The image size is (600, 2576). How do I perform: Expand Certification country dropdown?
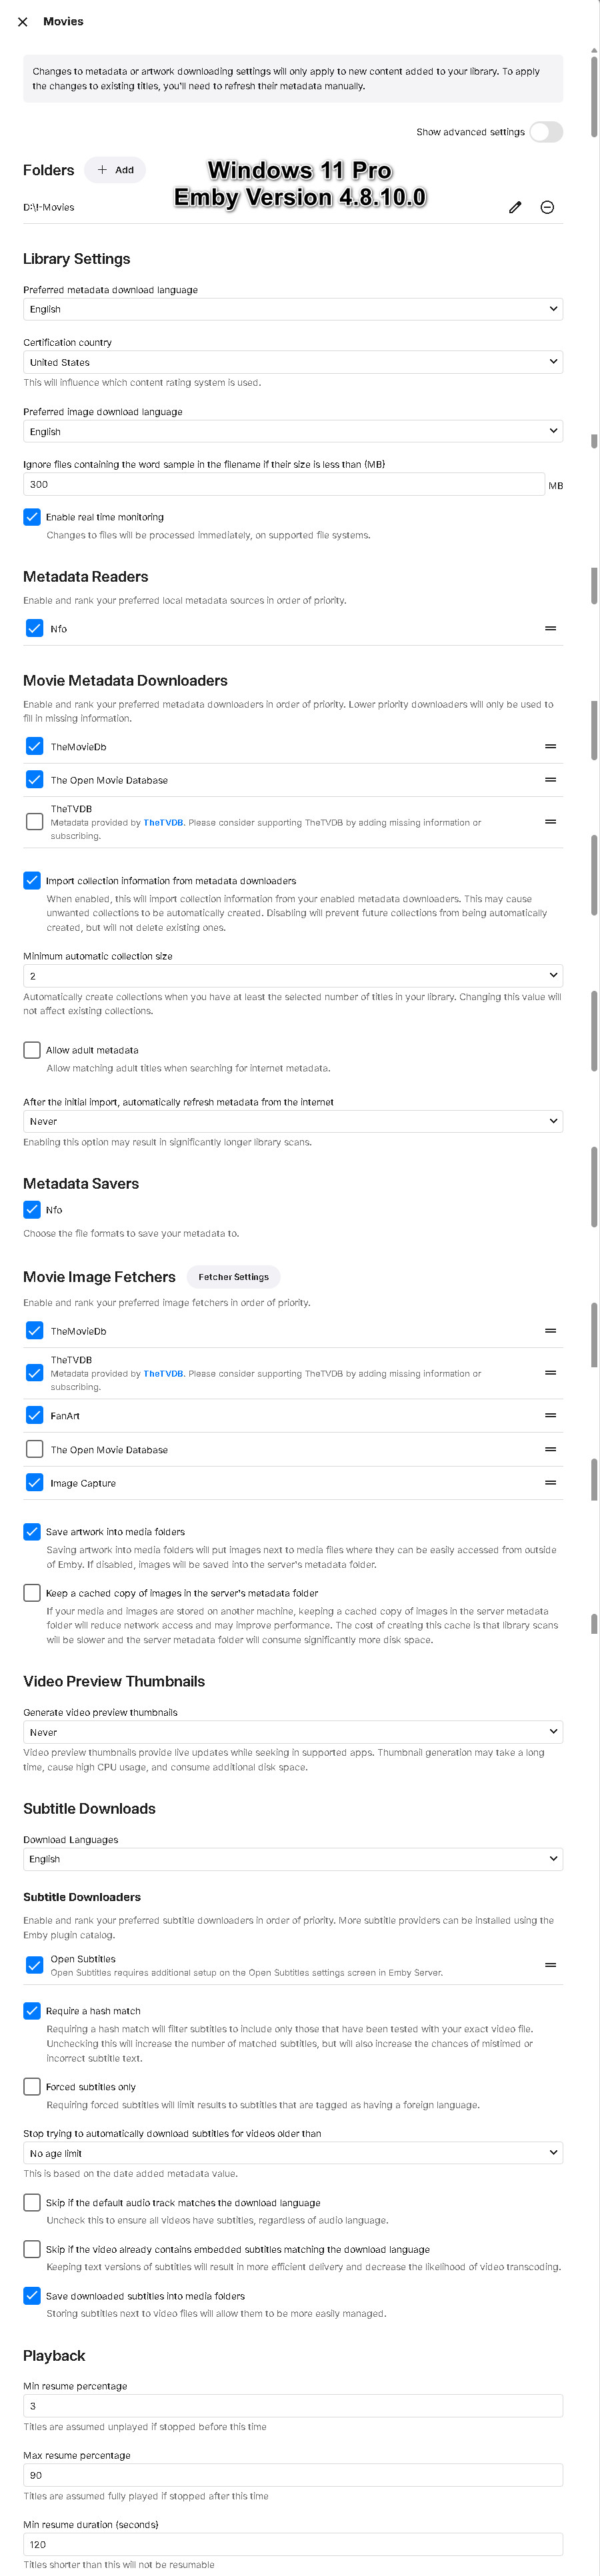point(292,362)
